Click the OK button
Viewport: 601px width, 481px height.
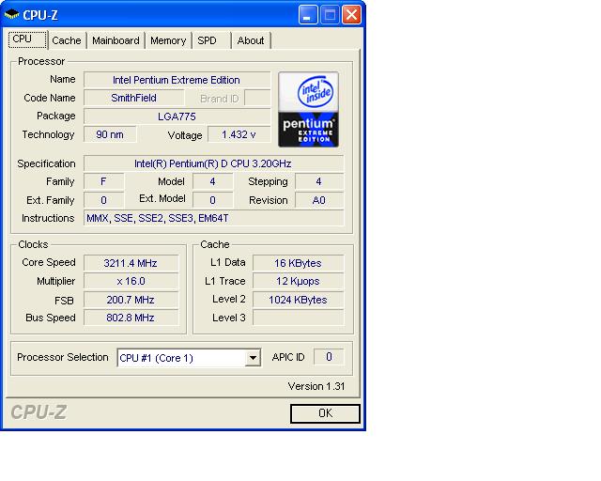point(325,413)
